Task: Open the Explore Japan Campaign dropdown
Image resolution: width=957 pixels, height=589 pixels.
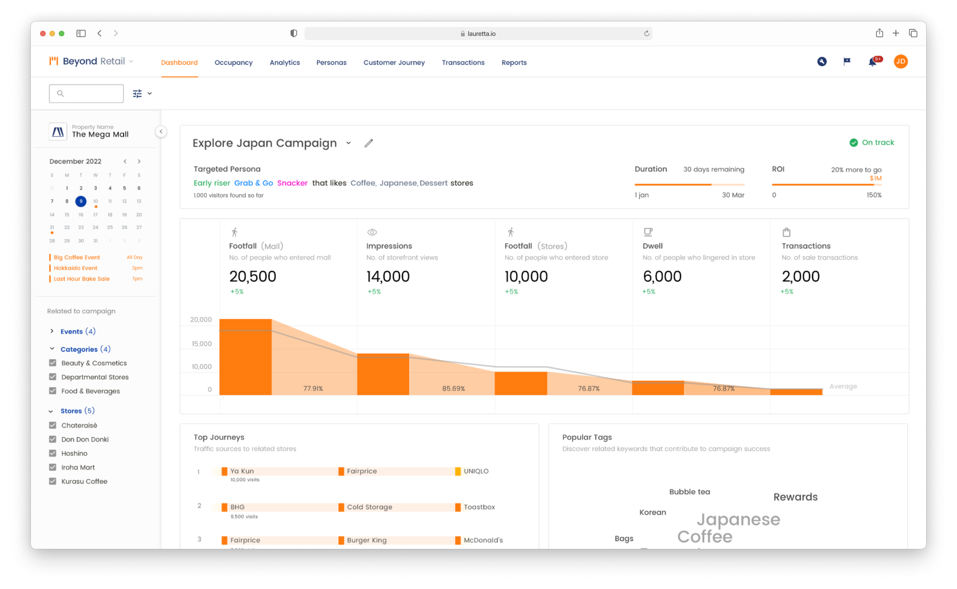Action: pos(348,143)
